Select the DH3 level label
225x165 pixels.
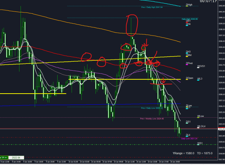(188, 52)
